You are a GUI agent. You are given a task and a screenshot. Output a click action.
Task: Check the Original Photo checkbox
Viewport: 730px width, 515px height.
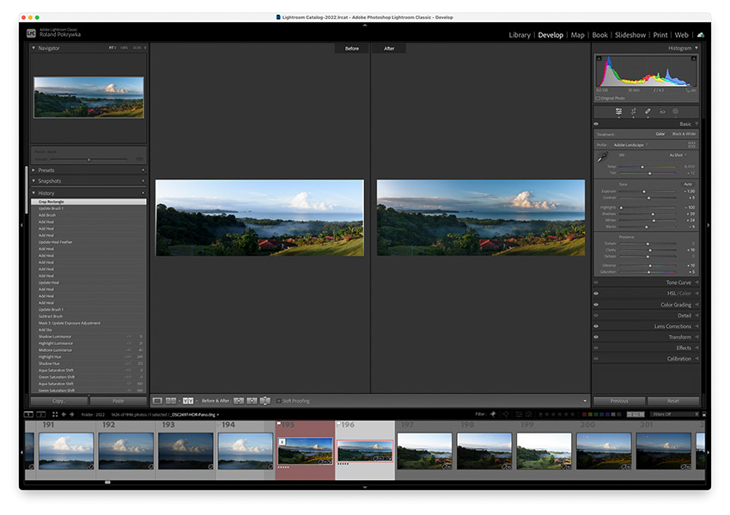coord(599,98)
